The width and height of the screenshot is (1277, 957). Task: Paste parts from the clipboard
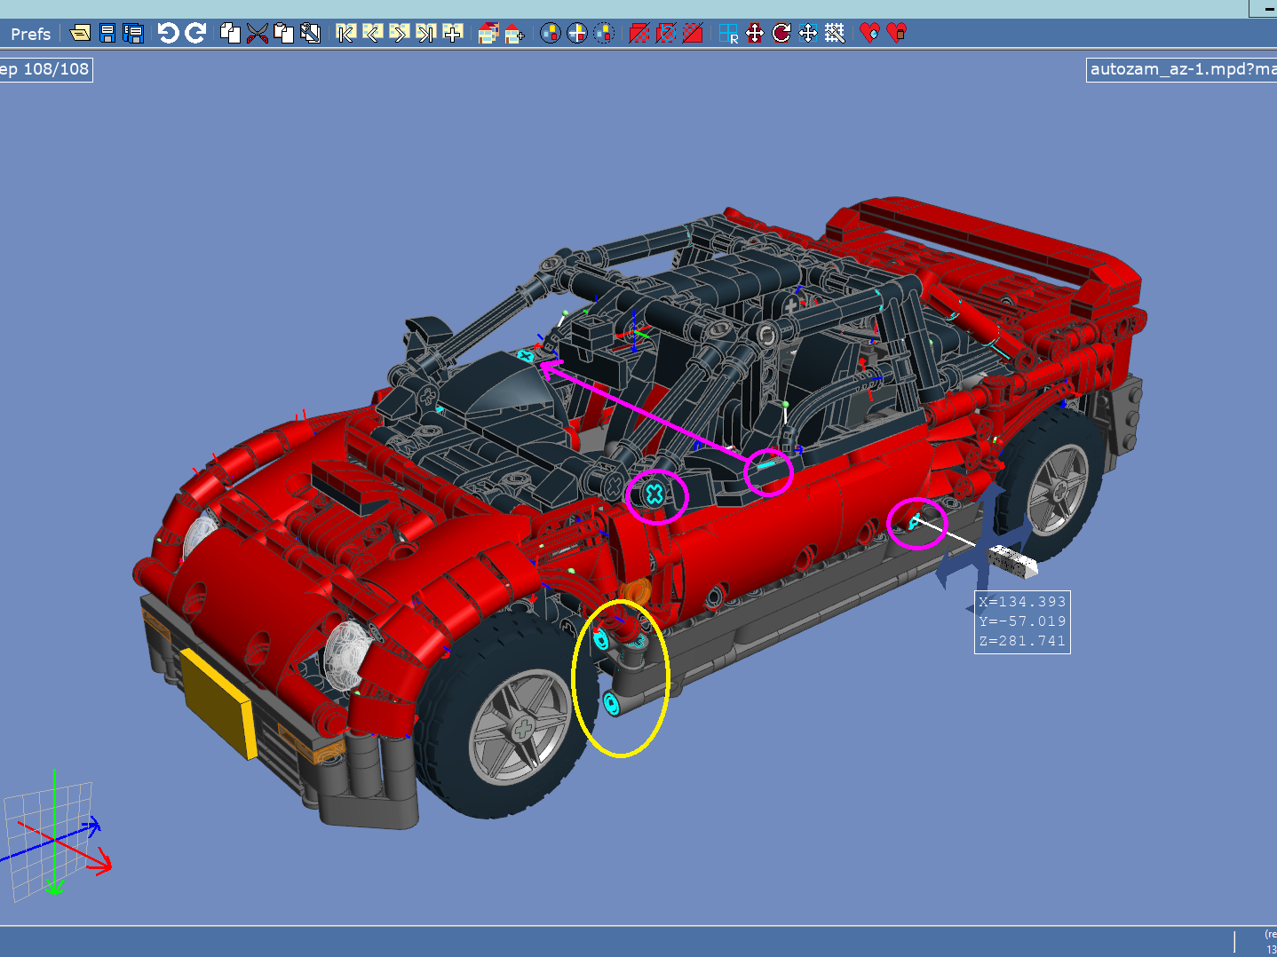pyautogui.click(x=284, y=33)
